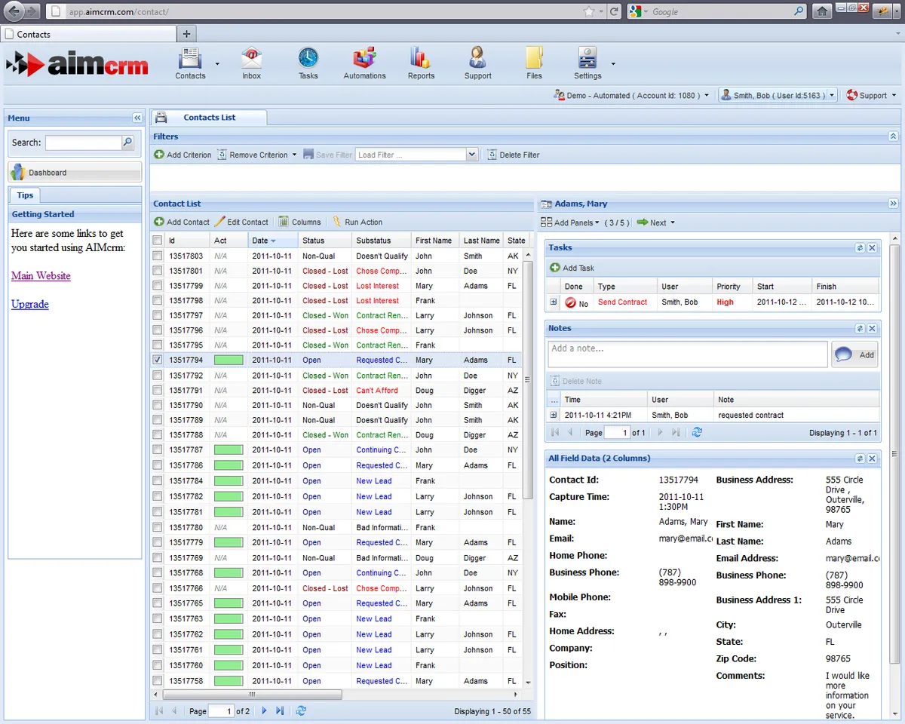Image resolution: width=905 pixels, height=724 pixels.
Task: Expand the requested contract note row
Action: [554, 415]
